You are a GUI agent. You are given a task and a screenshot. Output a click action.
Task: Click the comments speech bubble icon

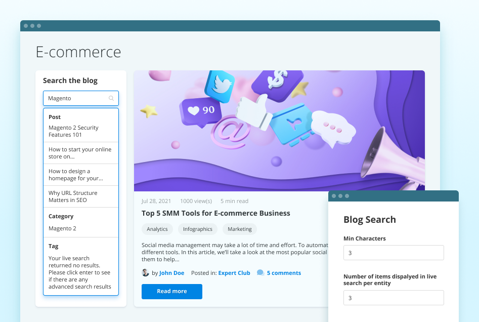(x=260, y=273)
